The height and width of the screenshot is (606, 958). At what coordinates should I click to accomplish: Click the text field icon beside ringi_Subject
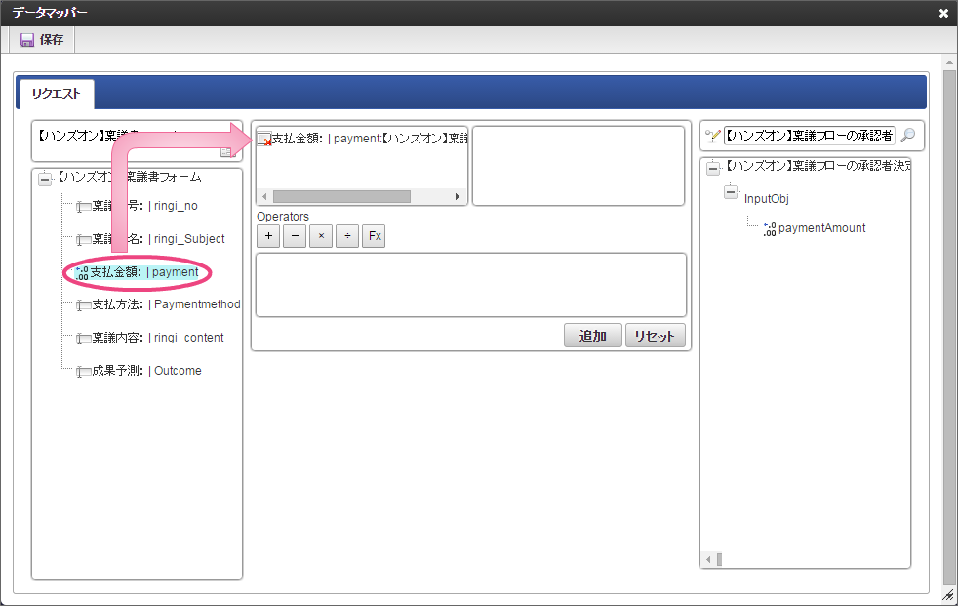tap(84, 240)
